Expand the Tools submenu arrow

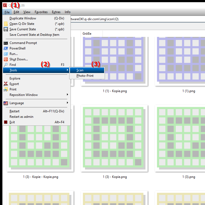pyautogui.click(x=68, y=70)
